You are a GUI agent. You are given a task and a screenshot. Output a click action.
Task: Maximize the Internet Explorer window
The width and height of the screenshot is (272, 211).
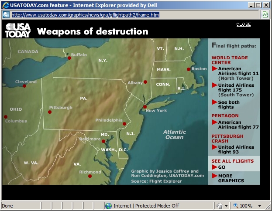(258, 5)
